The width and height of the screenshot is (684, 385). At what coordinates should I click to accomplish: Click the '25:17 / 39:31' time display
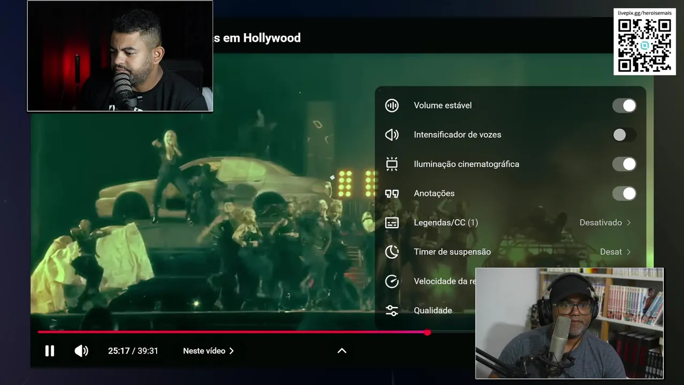pyautogui.click(x=133, y=351)
